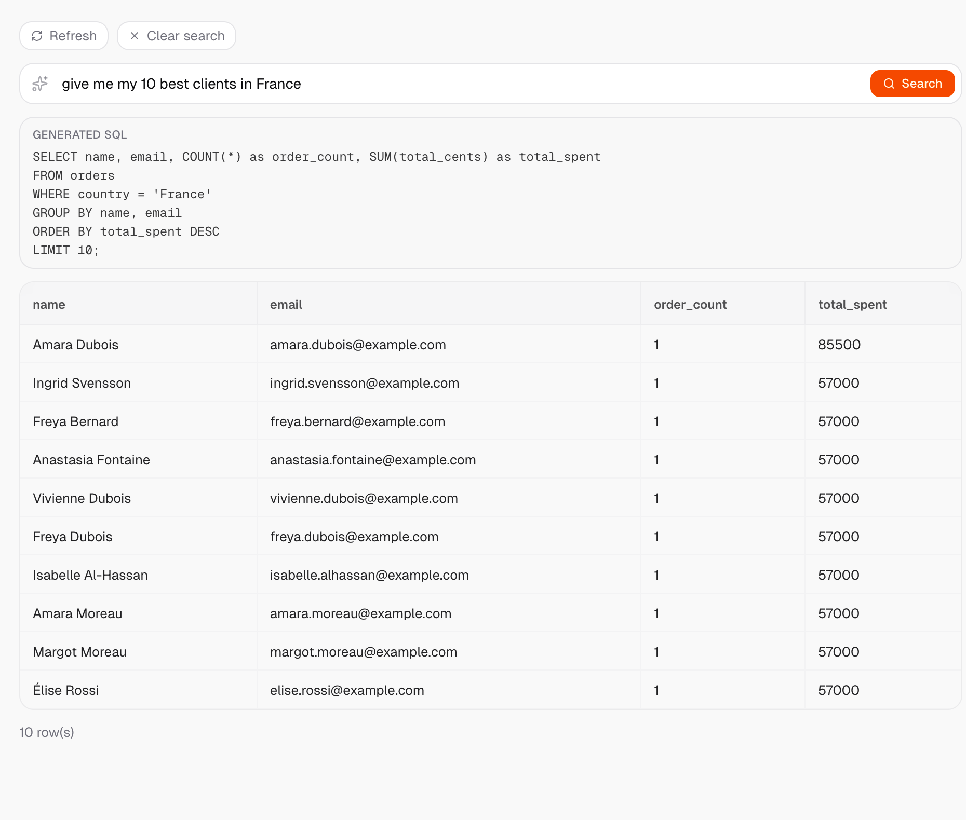Screen dimensions: 966x820
Task: Click the order_count column header
Action: click(690, 305)
